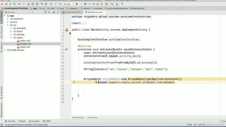Click the Replace icon next to Find

pyautogui.click(x=46, y=4)
